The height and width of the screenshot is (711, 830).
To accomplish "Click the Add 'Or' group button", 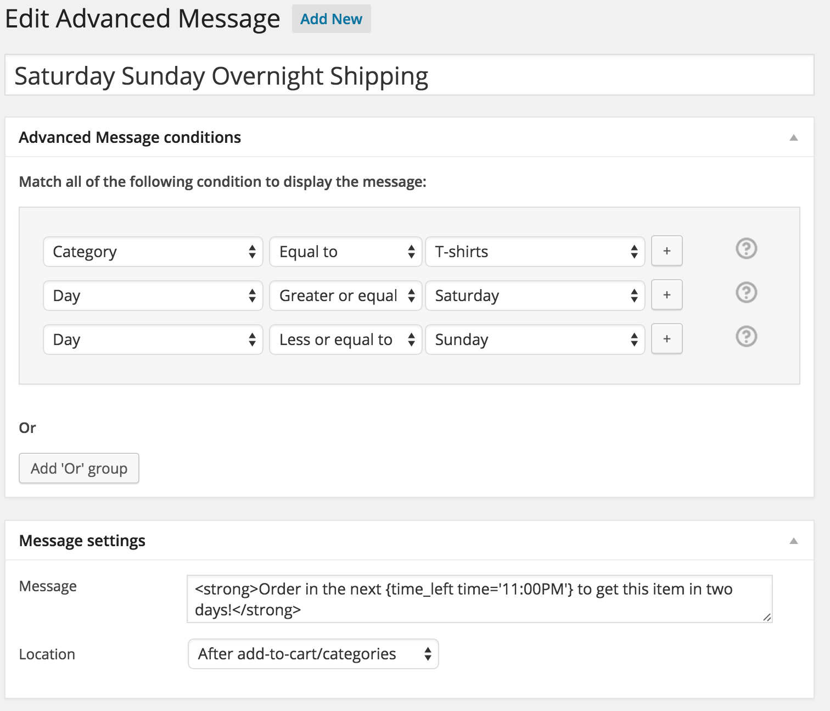I will [79, 468].
